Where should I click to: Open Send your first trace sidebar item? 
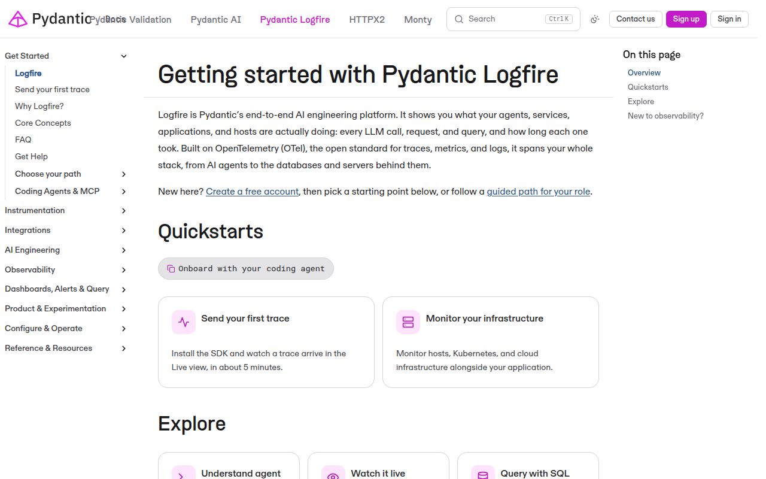pyautogui.click(x=52, y=90)
